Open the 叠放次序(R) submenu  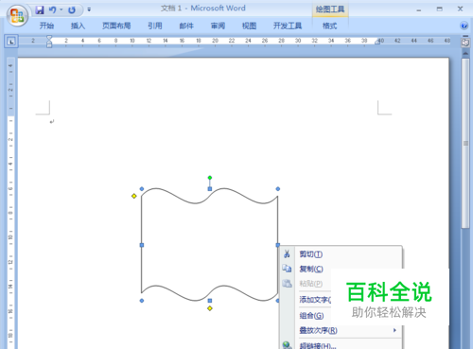[342, 330]
